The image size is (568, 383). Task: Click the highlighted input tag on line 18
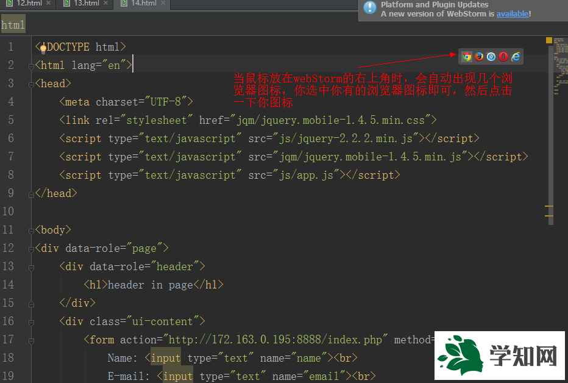(166, 358)
